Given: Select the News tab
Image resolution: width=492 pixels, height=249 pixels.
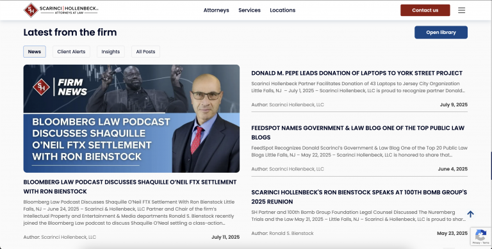Looking at the screenshot, I should (35, 52).
